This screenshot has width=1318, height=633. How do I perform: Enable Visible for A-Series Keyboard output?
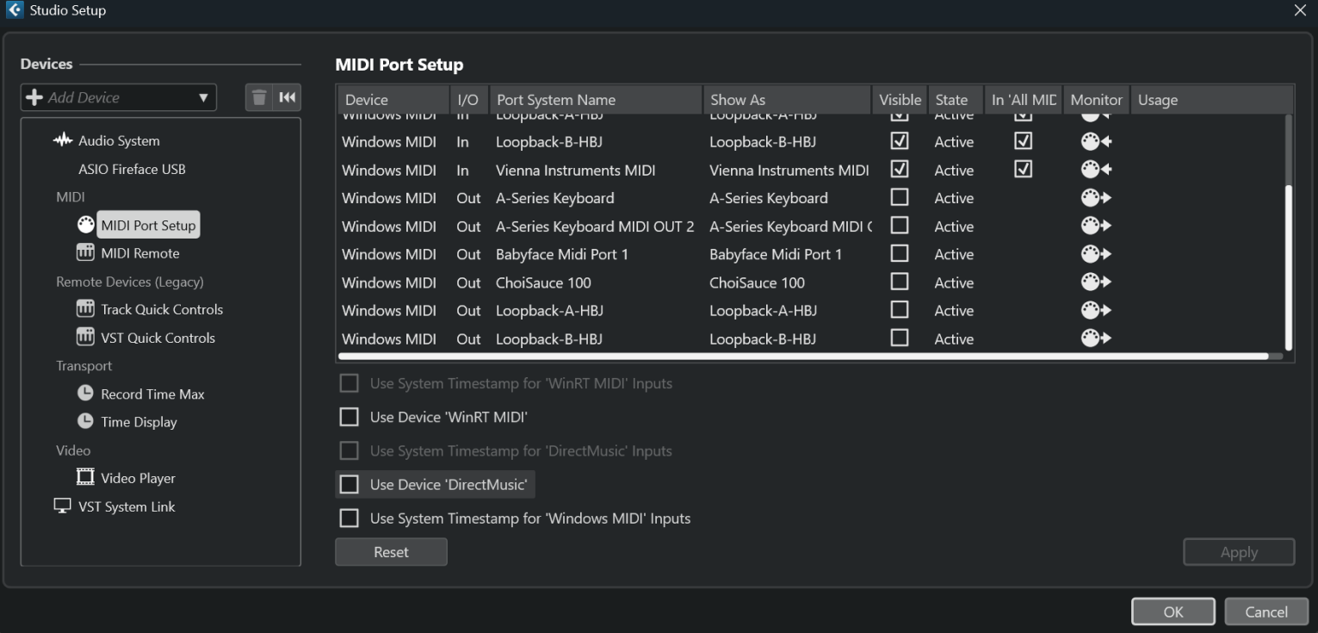tap(900, 197)
